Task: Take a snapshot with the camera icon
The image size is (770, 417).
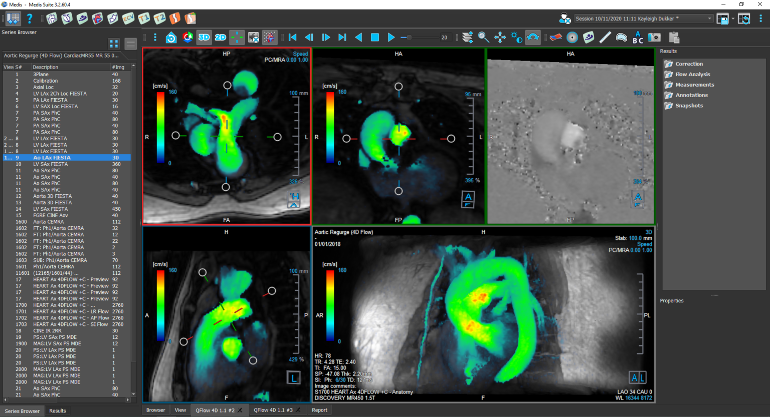Action: 655,37
